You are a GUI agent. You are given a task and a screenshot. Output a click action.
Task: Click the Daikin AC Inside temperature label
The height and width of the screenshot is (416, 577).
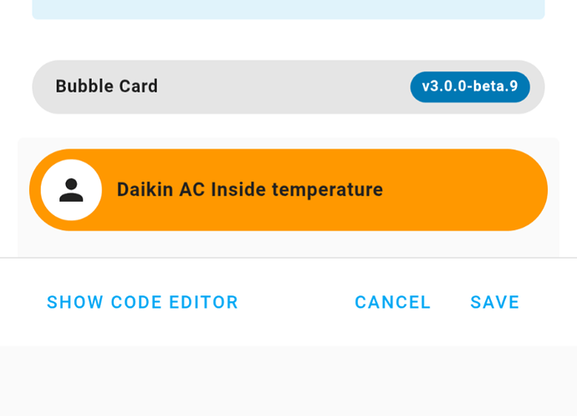(249, 190)
